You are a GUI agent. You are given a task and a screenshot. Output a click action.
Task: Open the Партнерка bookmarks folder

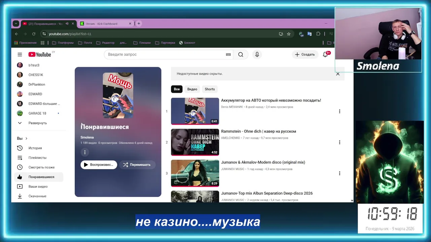(x=165, y=43)
